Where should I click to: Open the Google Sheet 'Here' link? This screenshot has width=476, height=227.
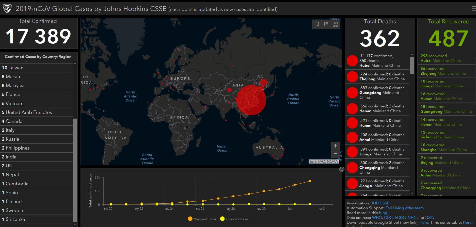(424, 222)
